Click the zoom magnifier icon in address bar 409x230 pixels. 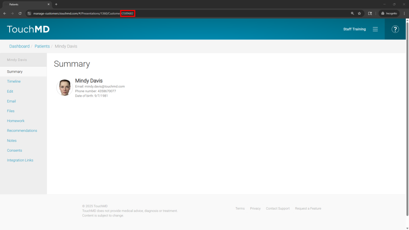pos(352,13)
